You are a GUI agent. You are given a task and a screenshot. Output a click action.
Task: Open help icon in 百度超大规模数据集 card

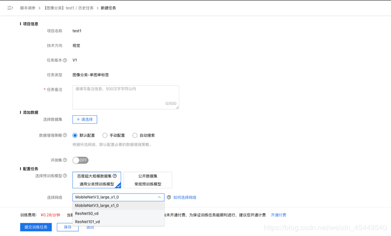tap(114, 176)
